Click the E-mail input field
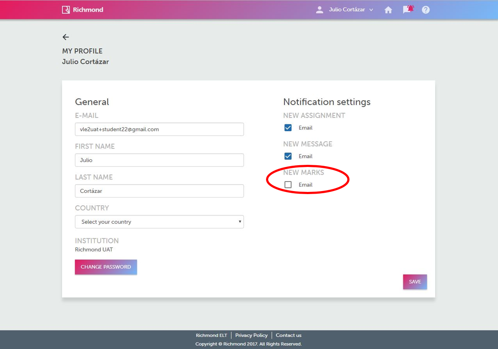This screenshot has width=498, height=349. [159, 129]
